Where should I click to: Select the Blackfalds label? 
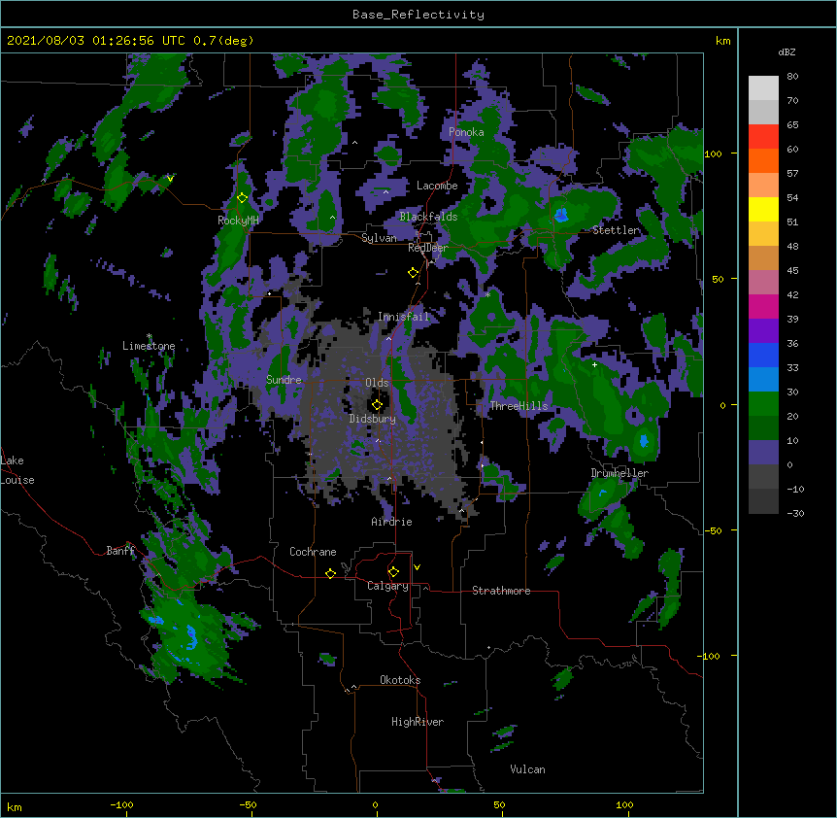coord(428,217)
